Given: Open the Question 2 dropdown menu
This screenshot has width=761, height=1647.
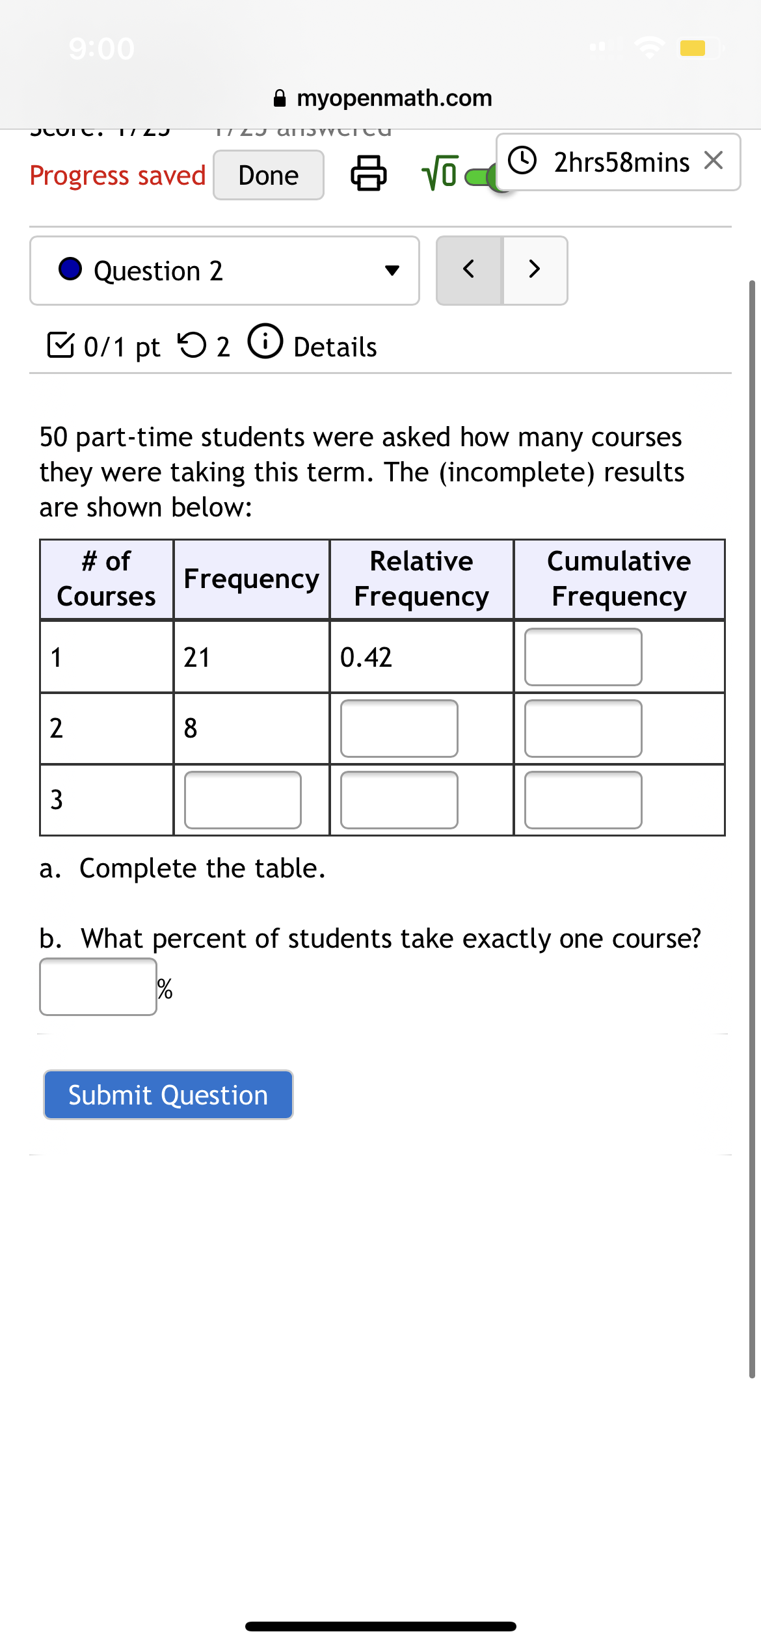Looking at the screenshot, I should coord(392,271).
